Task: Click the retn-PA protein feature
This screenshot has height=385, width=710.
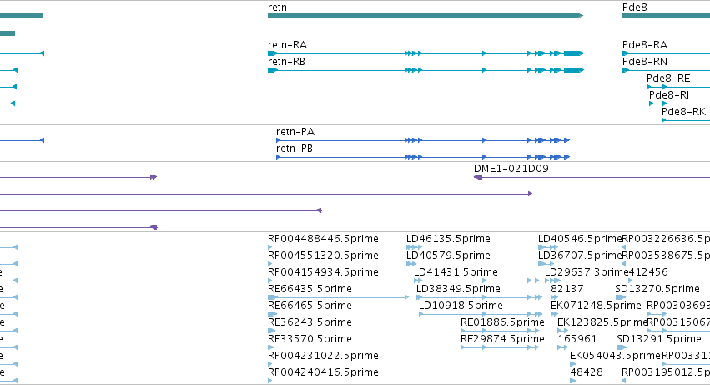Action: point(423,140)
